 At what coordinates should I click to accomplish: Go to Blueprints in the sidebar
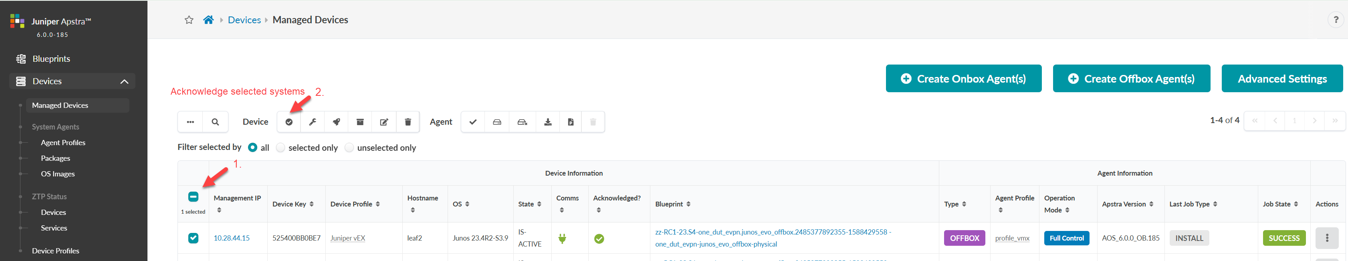click(51, 59)
